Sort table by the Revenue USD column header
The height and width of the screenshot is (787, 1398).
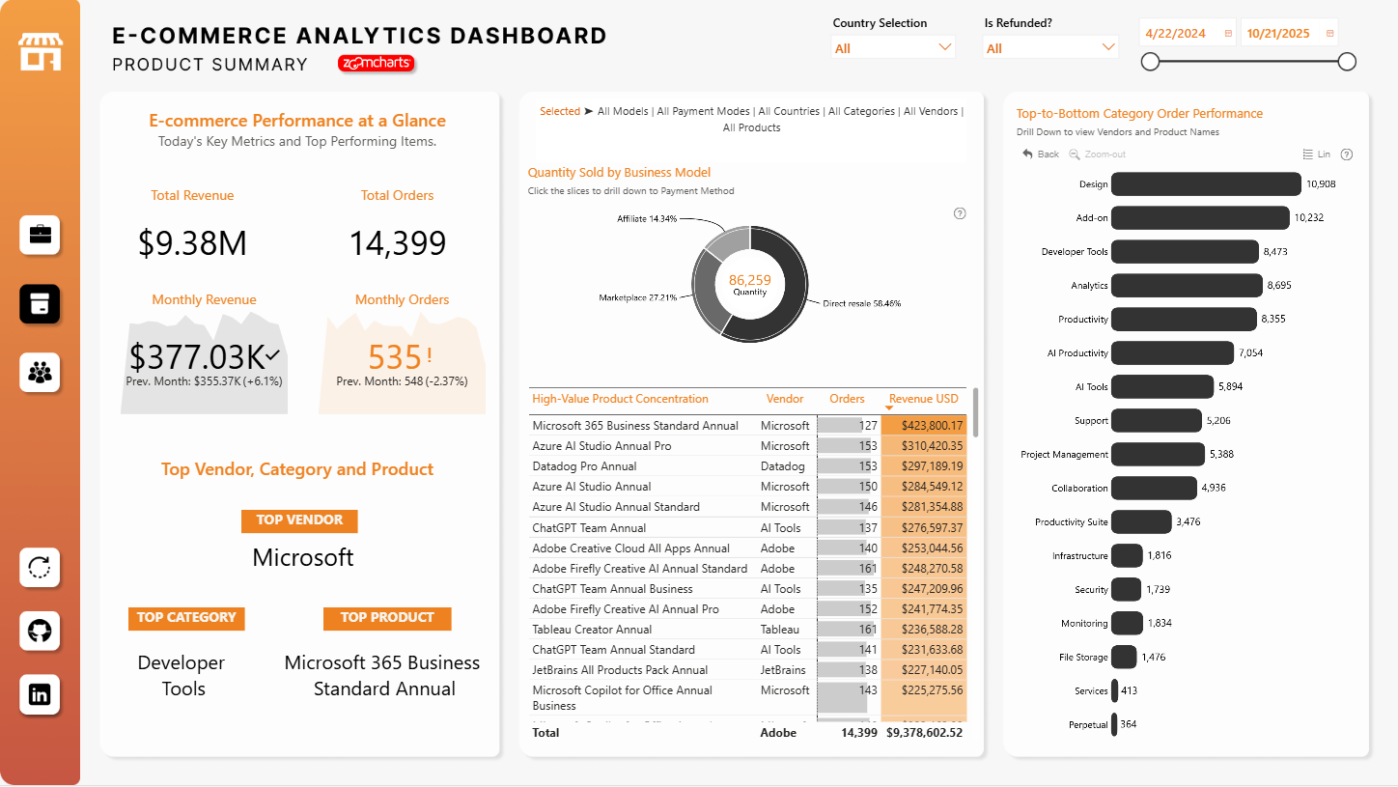click(924, 399)
